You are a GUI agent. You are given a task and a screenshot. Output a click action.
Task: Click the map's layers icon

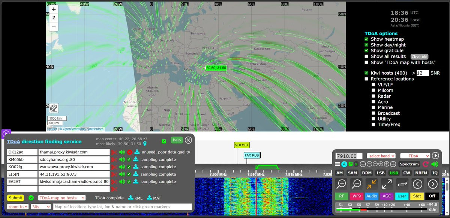[54, 108]
